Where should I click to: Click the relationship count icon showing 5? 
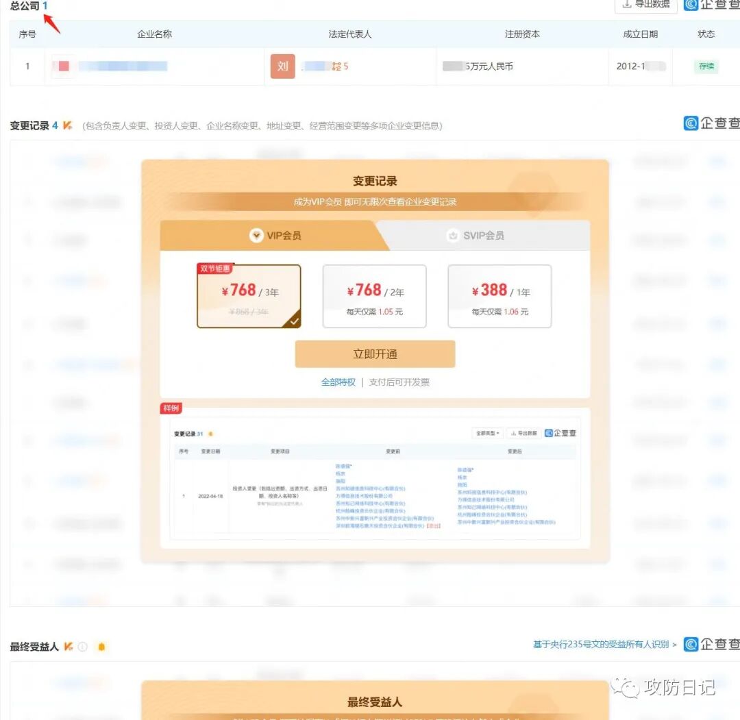pos(340,66)
